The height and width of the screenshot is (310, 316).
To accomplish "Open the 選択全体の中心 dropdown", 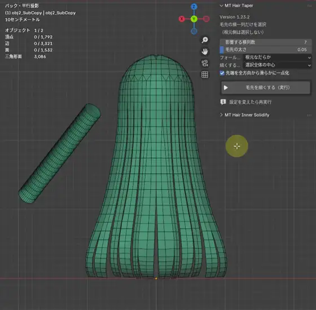I will pyautogui.click(x=277, y=65).
